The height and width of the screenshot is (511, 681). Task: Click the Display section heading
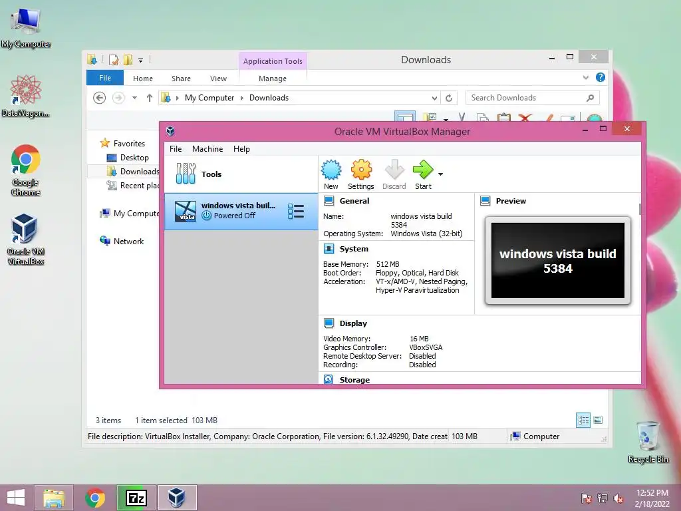tap(353, 323)
